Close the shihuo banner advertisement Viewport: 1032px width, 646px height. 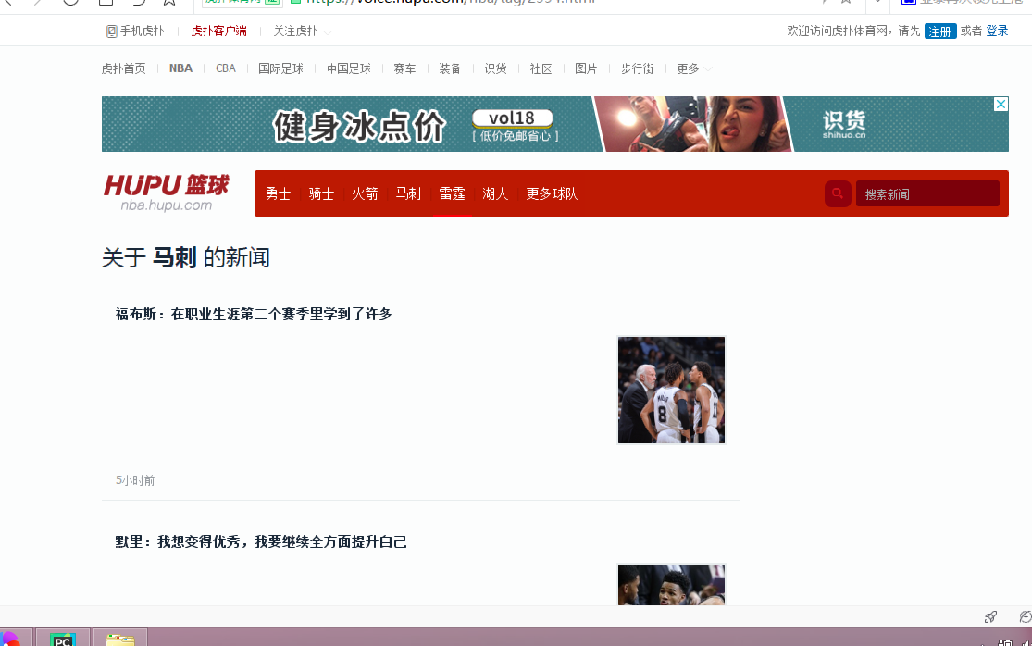pos(1001,104)
